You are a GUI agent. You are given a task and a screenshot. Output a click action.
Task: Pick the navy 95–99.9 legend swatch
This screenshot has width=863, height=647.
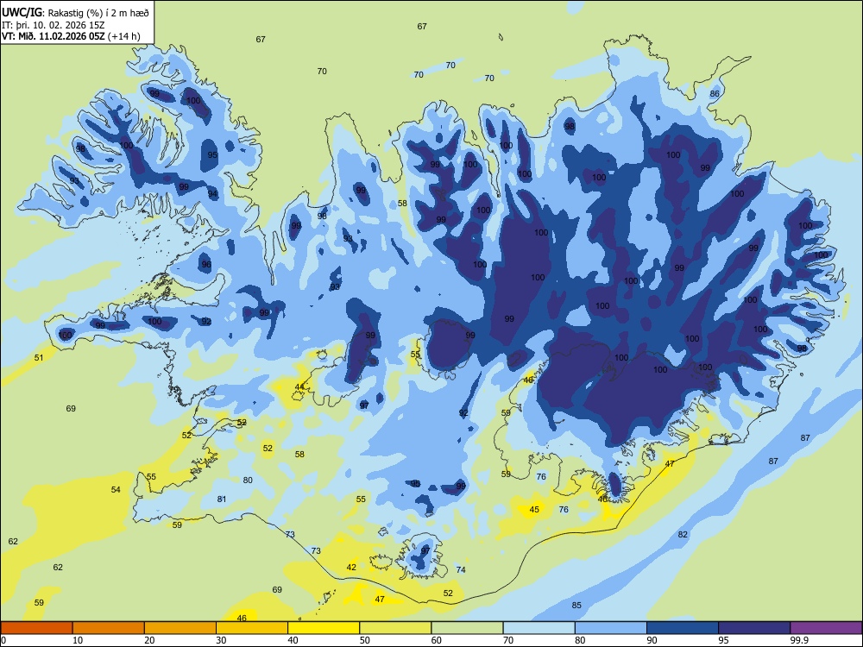click(x=754, y=628)
